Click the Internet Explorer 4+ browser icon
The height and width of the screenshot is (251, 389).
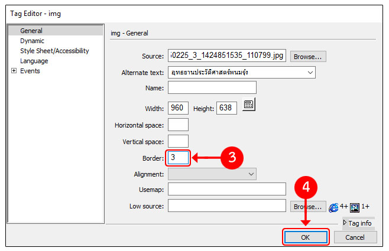coord(334,207)
